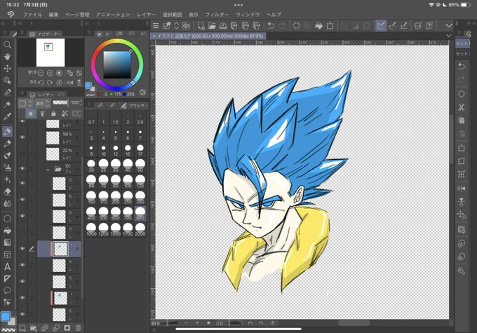Select the Ruler triangle tool
477x333 pixels.
(7, 278)
